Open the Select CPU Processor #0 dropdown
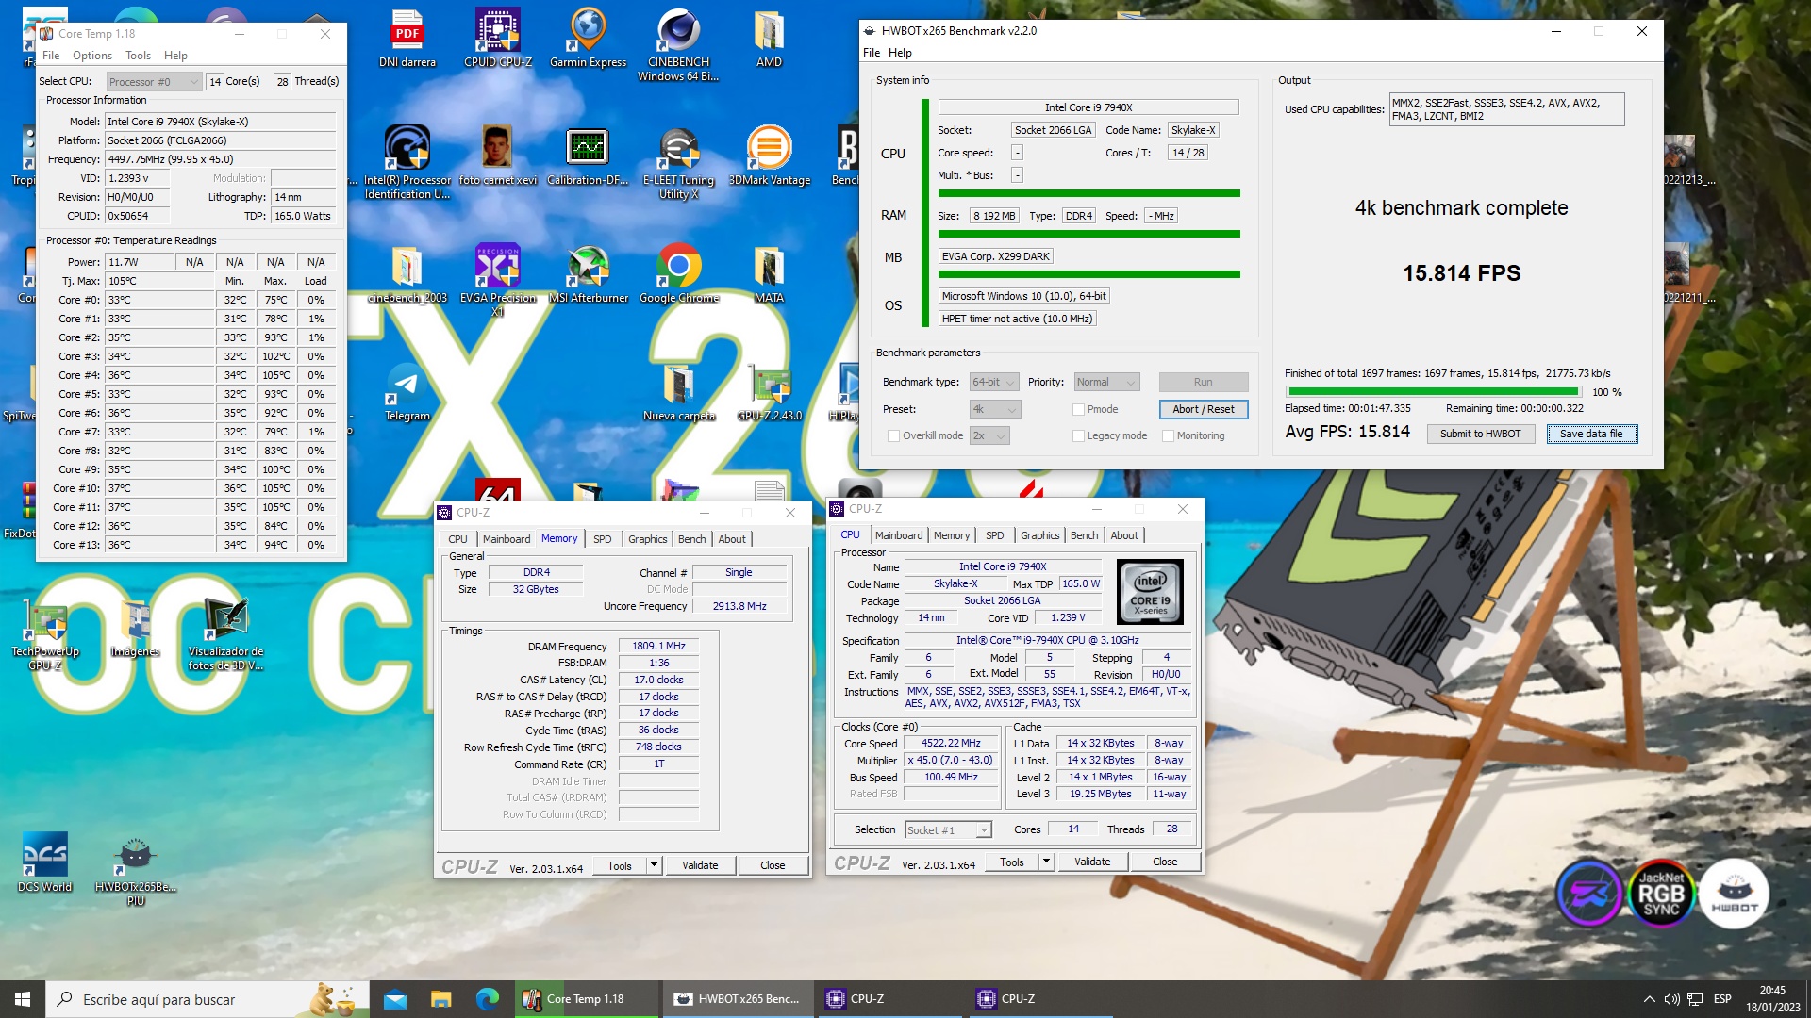 tap(154, 82)
